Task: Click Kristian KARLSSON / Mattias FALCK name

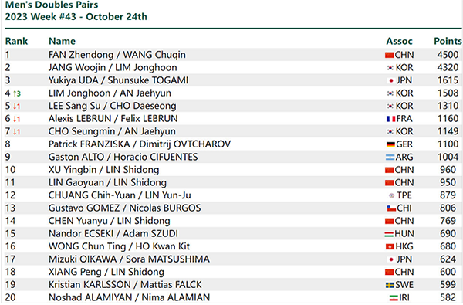Action: (125, 285)
